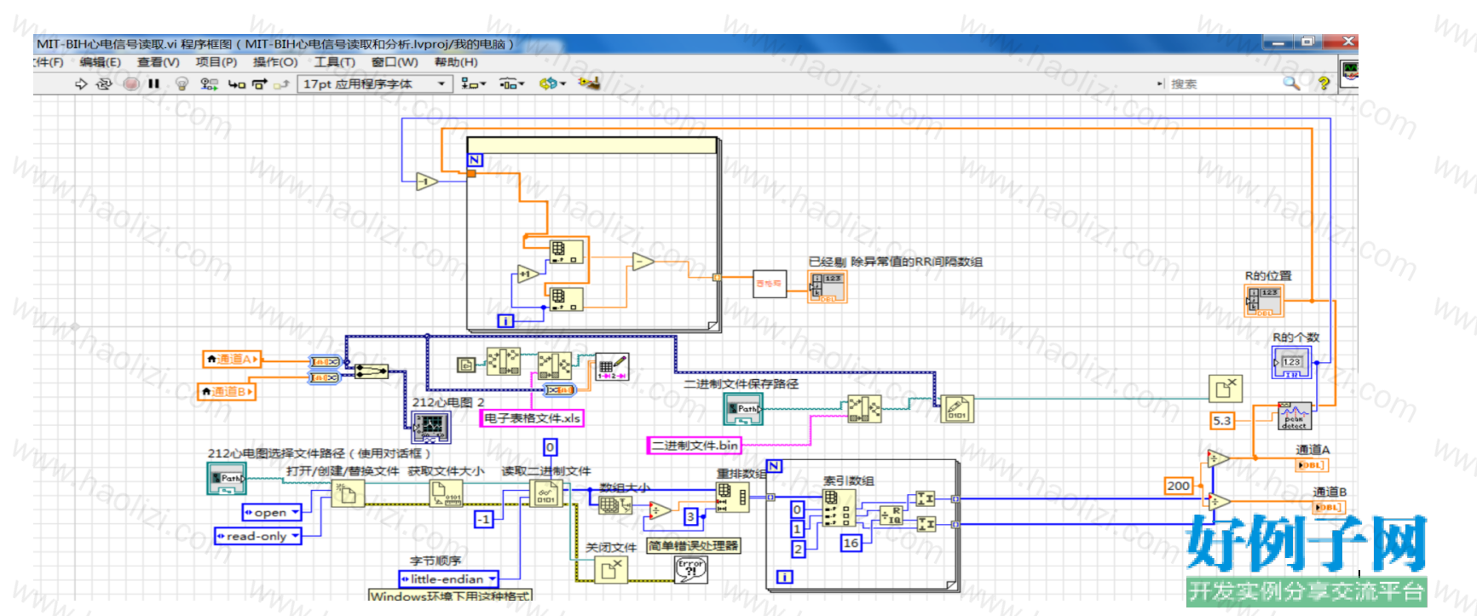This screenshot has height=616, width=1477.
Task: Expand the Align Objects dropdown
Action: 473,83
